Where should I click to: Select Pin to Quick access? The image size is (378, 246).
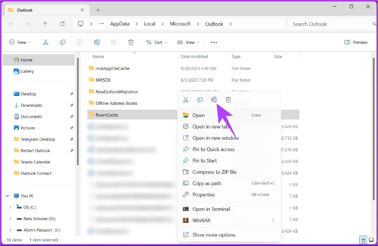click(x=229, y=149)
